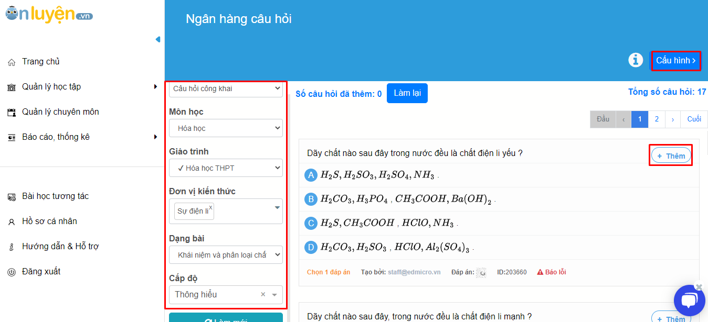The height and width of the screenshot is (322, 708).
Task: Open Quản lý chuyên môn menu item
Action: tap(60, 112)
